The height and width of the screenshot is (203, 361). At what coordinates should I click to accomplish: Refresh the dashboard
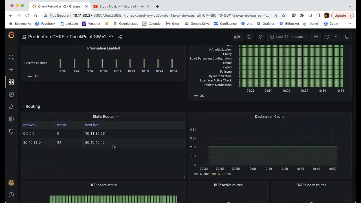(x=327, y=37)
